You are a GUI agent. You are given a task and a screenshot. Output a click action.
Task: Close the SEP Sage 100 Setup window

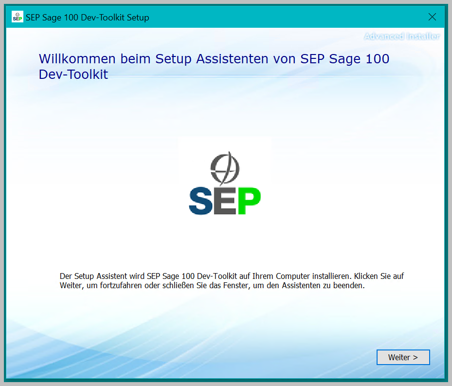coord(432,17)
